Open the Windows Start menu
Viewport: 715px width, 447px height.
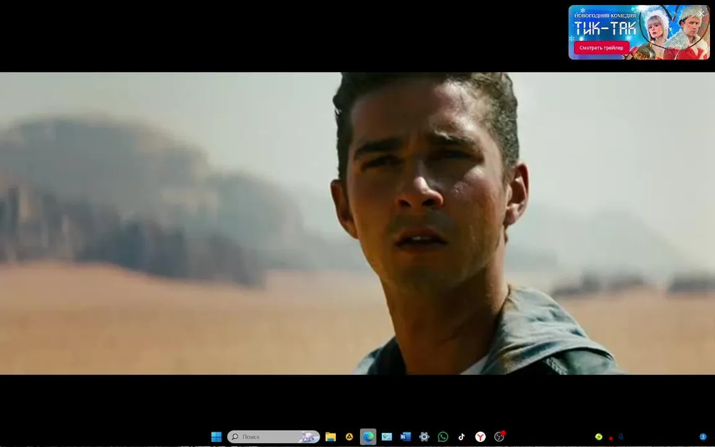click(217, 437)
